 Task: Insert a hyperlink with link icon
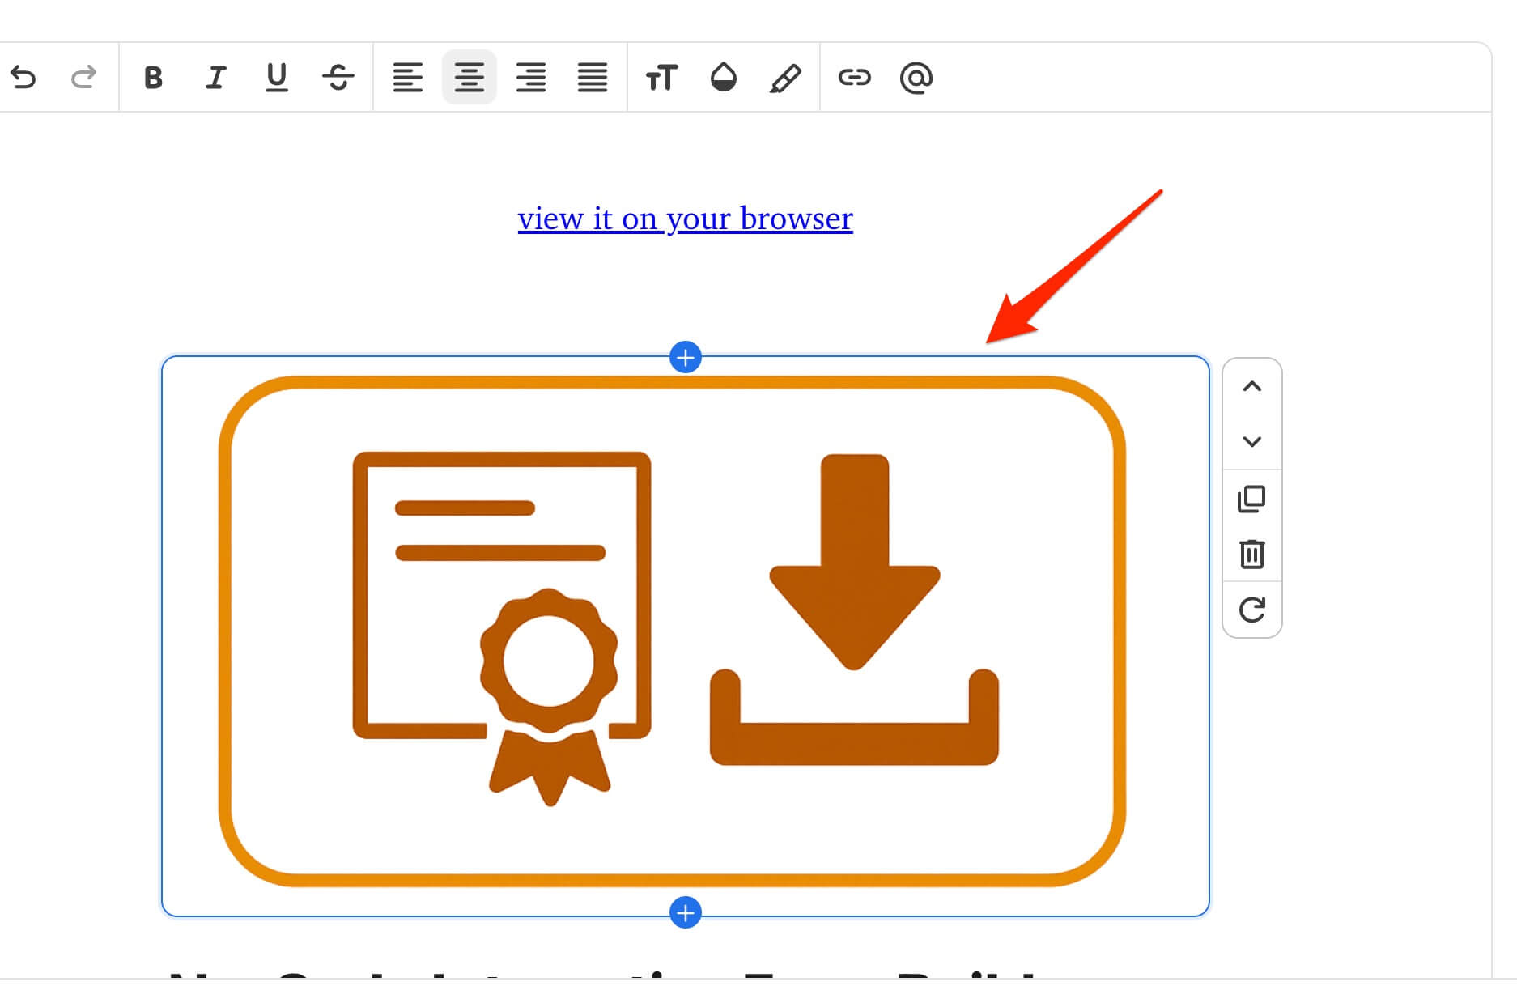point(854,78)
